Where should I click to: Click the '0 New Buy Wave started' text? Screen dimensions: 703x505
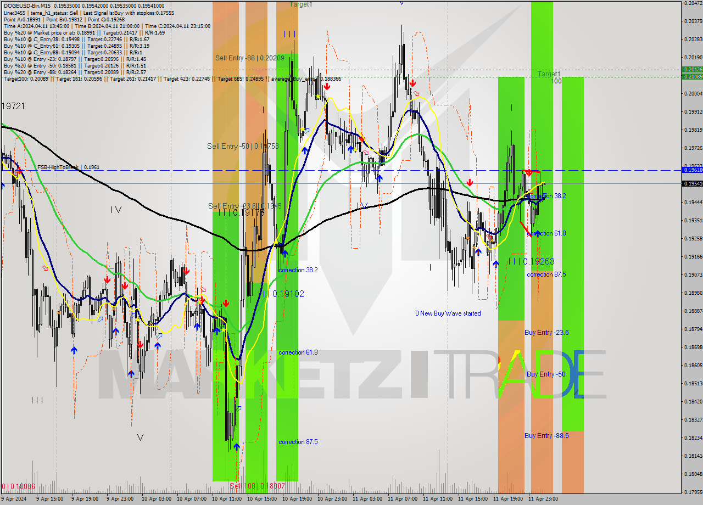[448, 313]
